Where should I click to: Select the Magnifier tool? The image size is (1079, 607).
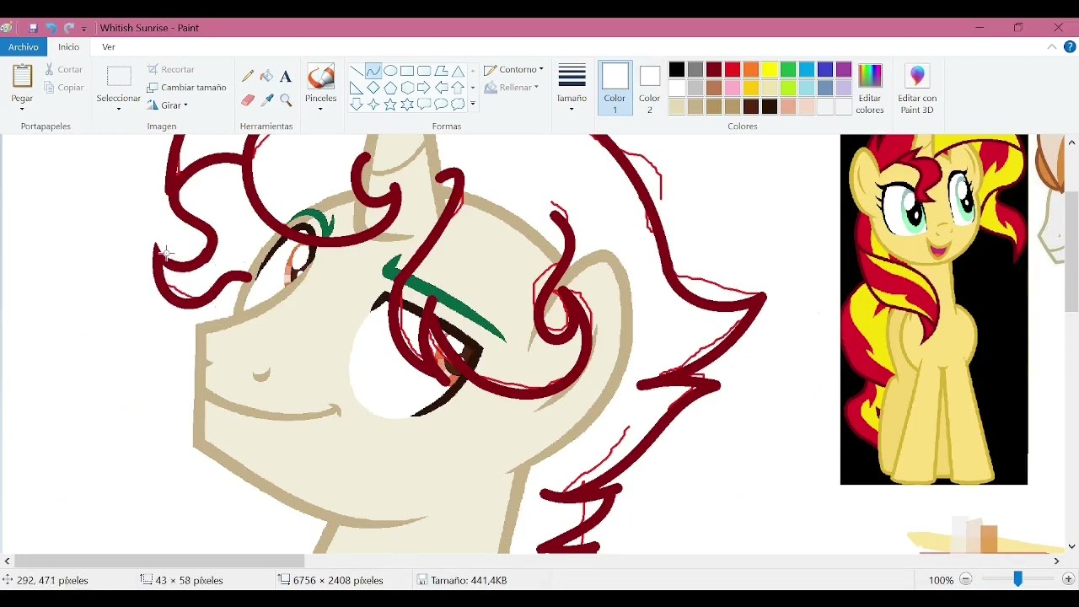pos(286,100)
